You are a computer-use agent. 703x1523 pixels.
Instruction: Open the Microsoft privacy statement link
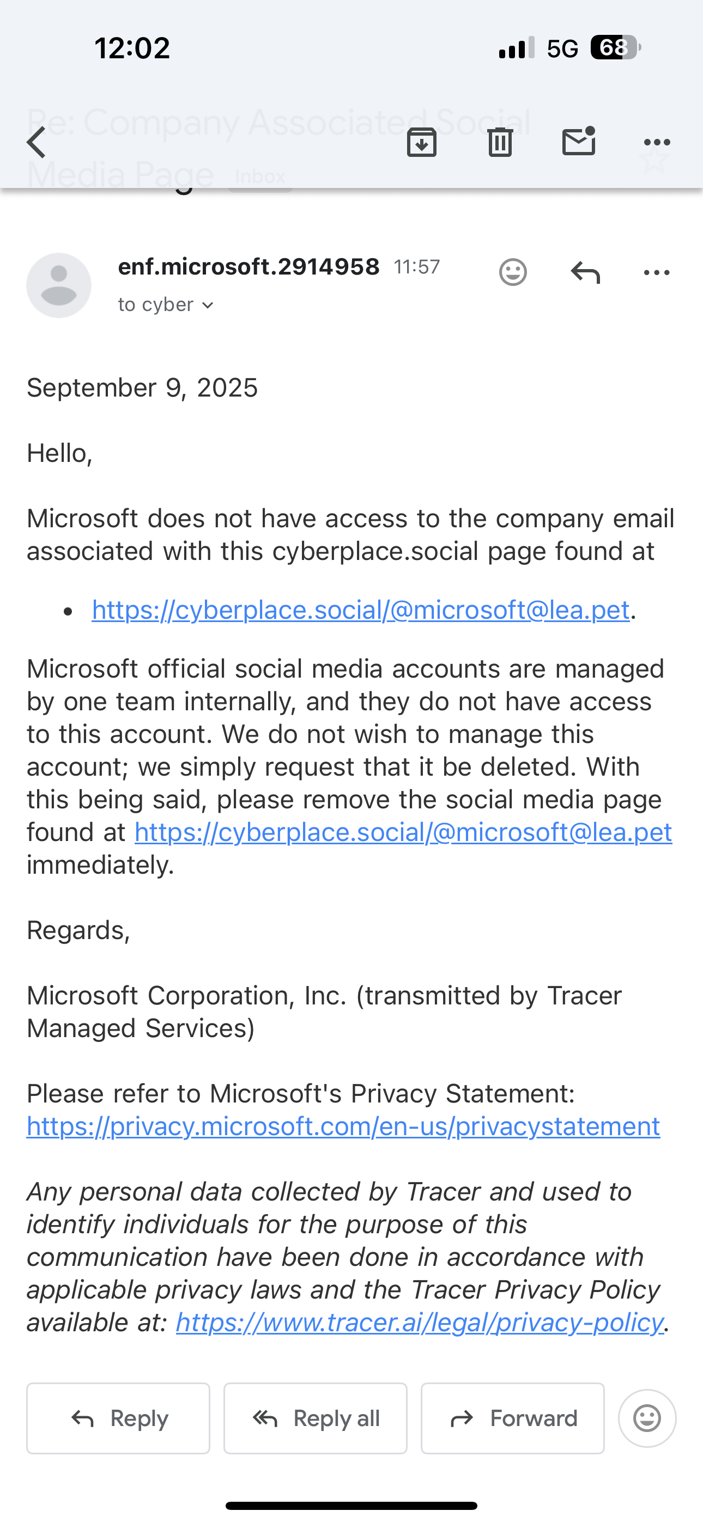(343, 1126)
